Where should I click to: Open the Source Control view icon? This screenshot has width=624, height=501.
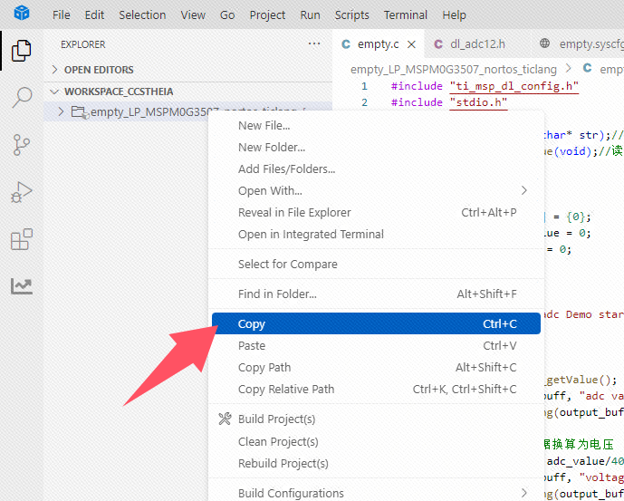pos(22,145)
